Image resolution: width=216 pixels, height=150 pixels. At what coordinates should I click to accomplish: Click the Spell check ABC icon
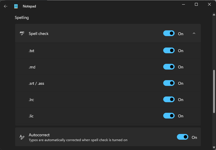click(x=22, y=33)
